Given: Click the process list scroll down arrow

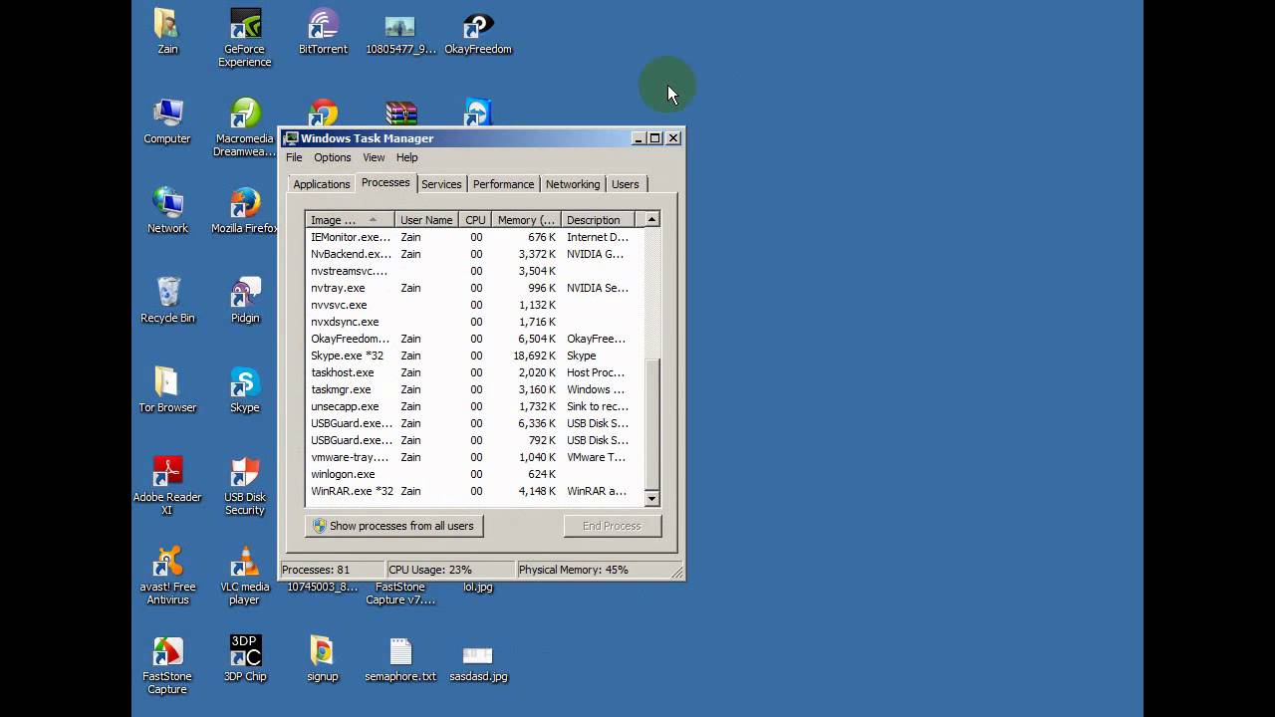Looking at the screenshot, I should click(x=651, y=498).
